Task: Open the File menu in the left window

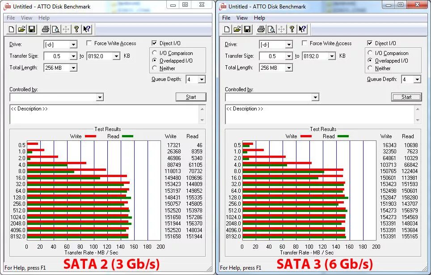Action: 10,17
